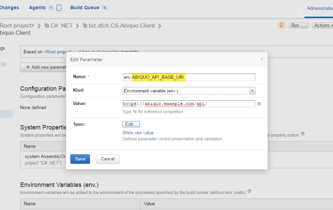Viewport: 333px width, 210px height.
Task: Click the Value column header in env table
Action: coord(149,204)
